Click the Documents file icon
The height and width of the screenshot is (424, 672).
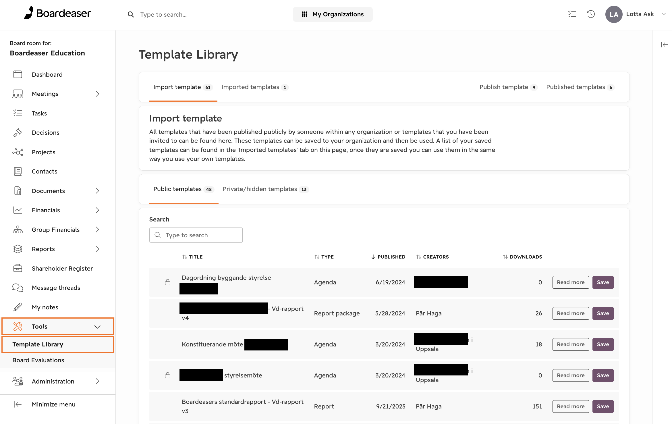18,191
